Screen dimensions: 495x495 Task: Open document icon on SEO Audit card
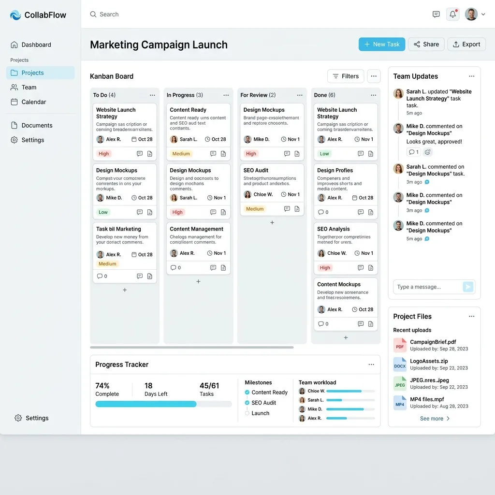pyautogui.click(x=297, y=209)
